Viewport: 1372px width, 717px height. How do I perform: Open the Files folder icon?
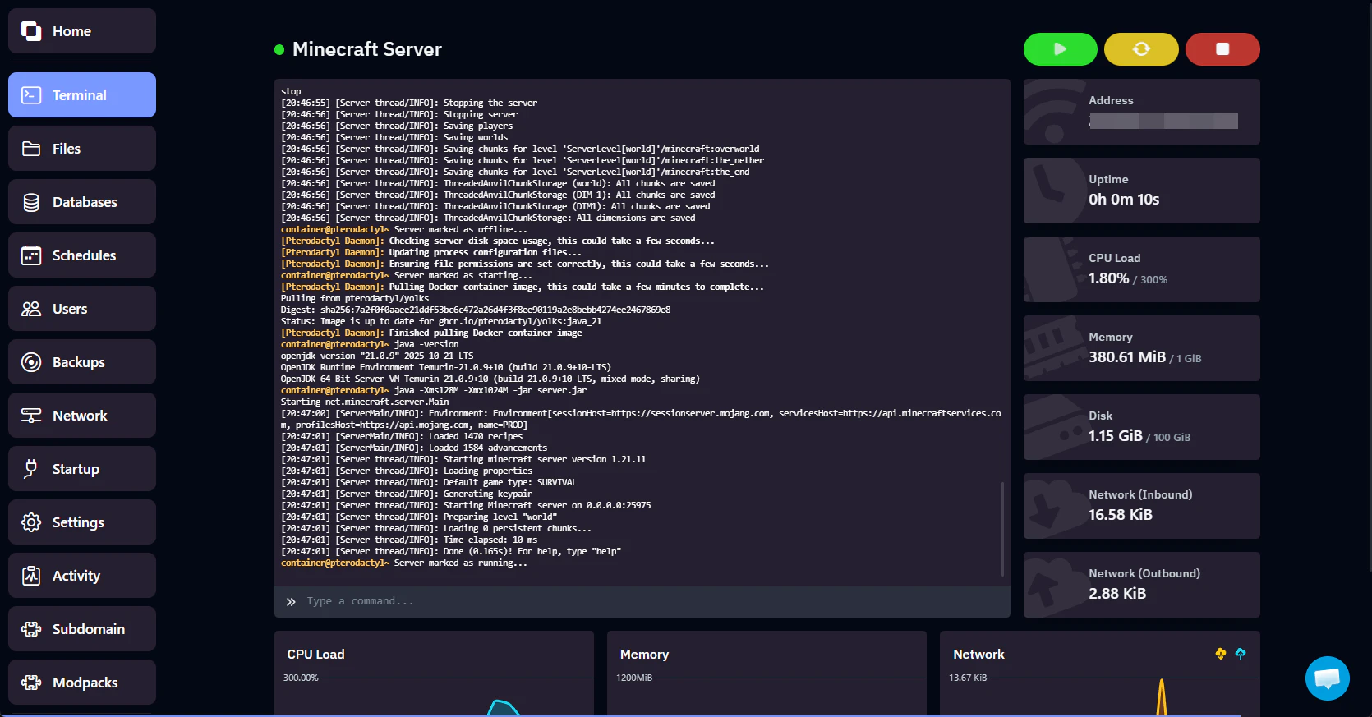coord(31,149)
